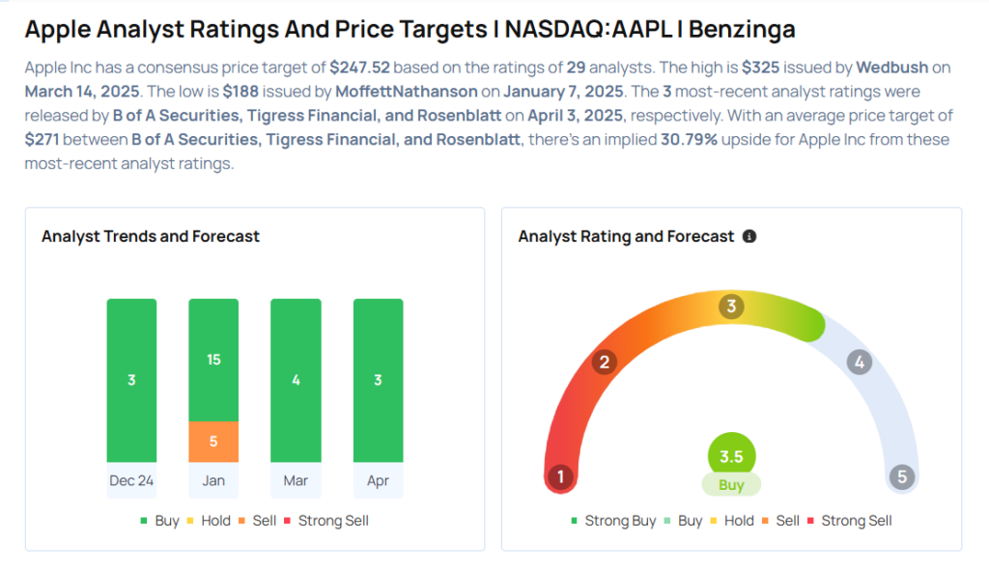Screen dimensions: 989x569
Task: Click gauge marker number 4
Action: [859, 363]
